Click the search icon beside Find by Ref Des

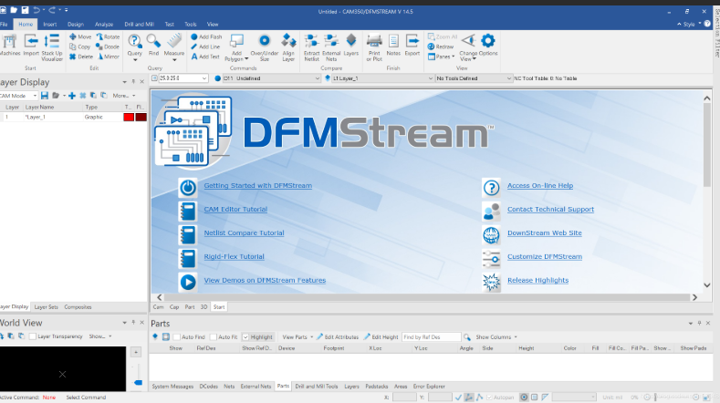coord(467,337)
